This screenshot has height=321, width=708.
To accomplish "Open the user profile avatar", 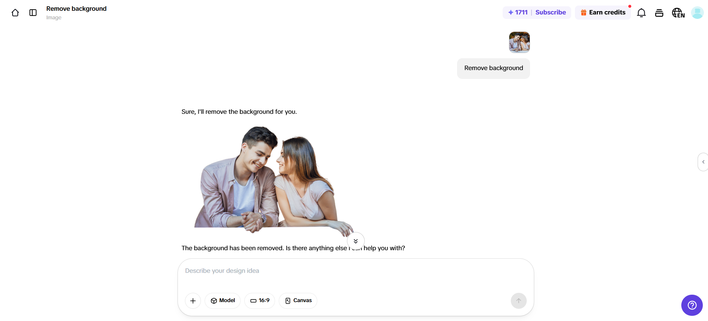I will point(697,13).
